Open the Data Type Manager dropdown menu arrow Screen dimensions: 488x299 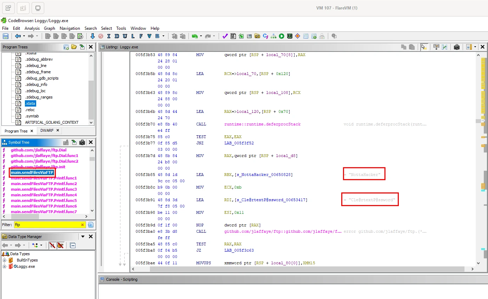point(83,237)
